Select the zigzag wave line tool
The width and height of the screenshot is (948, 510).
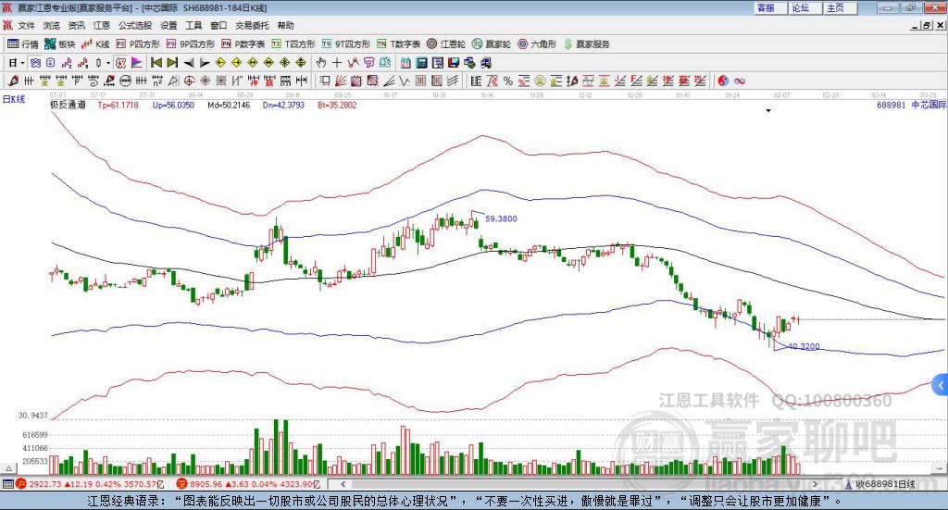click(404, 81)
